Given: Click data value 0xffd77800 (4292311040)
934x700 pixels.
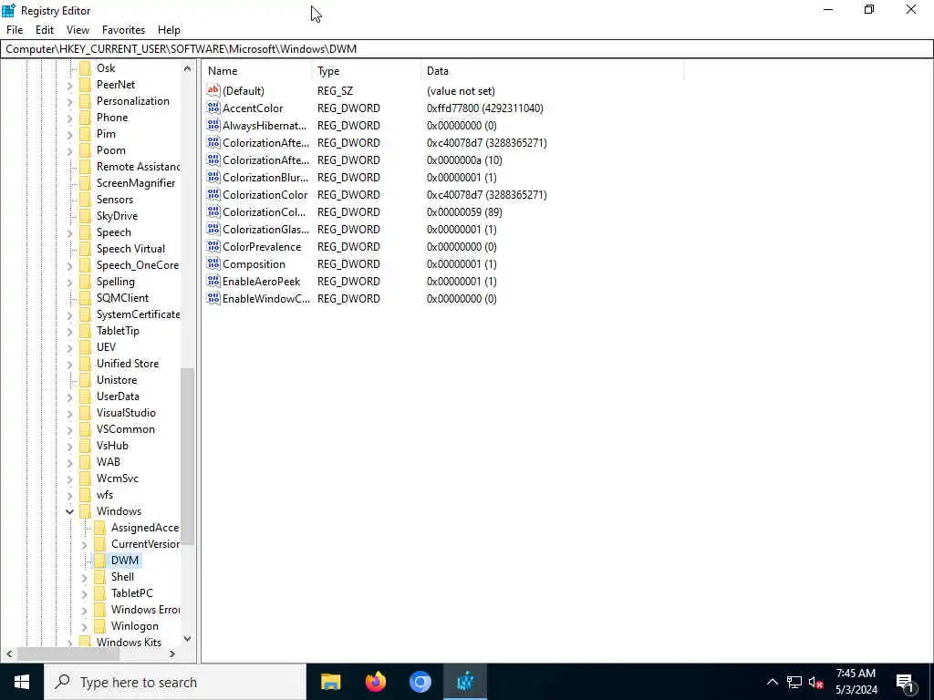Looking at the screenshot, I should click(x=485, y=108).
